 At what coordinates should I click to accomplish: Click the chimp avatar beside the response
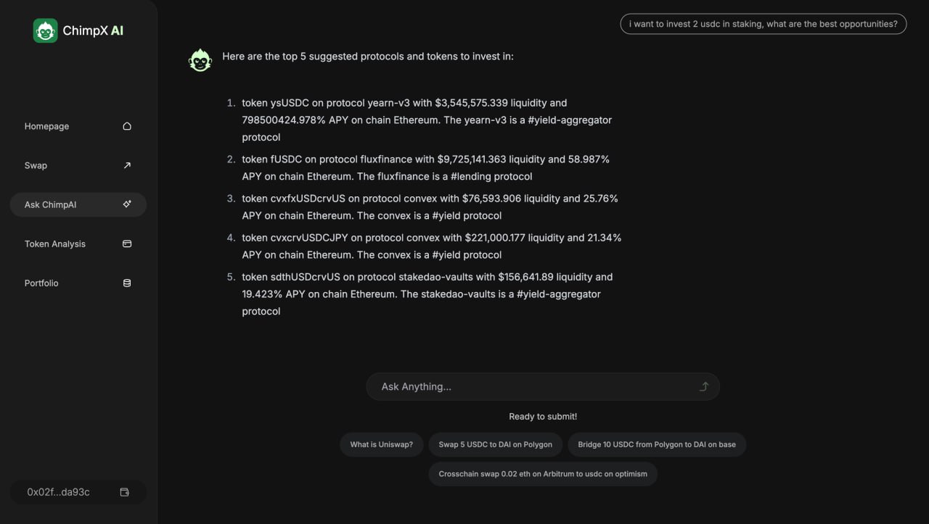(200, 60)
